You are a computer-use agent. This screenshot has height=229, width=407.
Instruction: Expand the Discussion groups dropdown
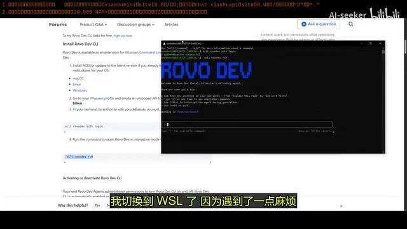tap(135, 24)
